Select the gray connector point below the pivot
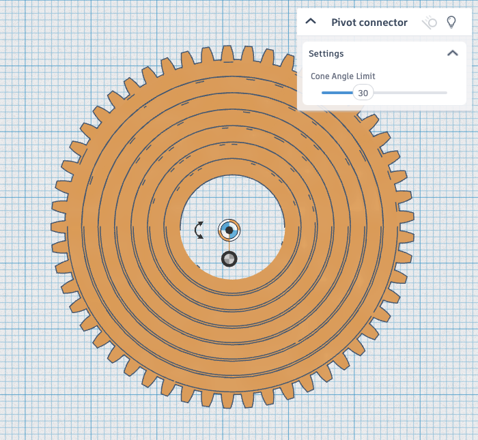 pyautogui.click(x=229, y=259)
